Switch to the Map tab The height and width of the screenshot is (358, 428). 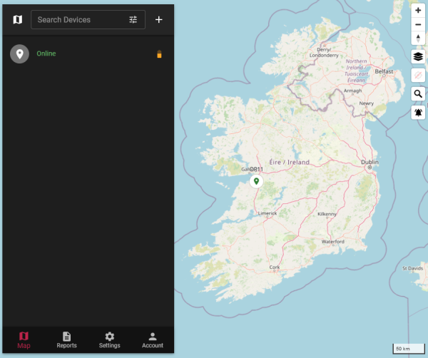[x=24, y=340]
